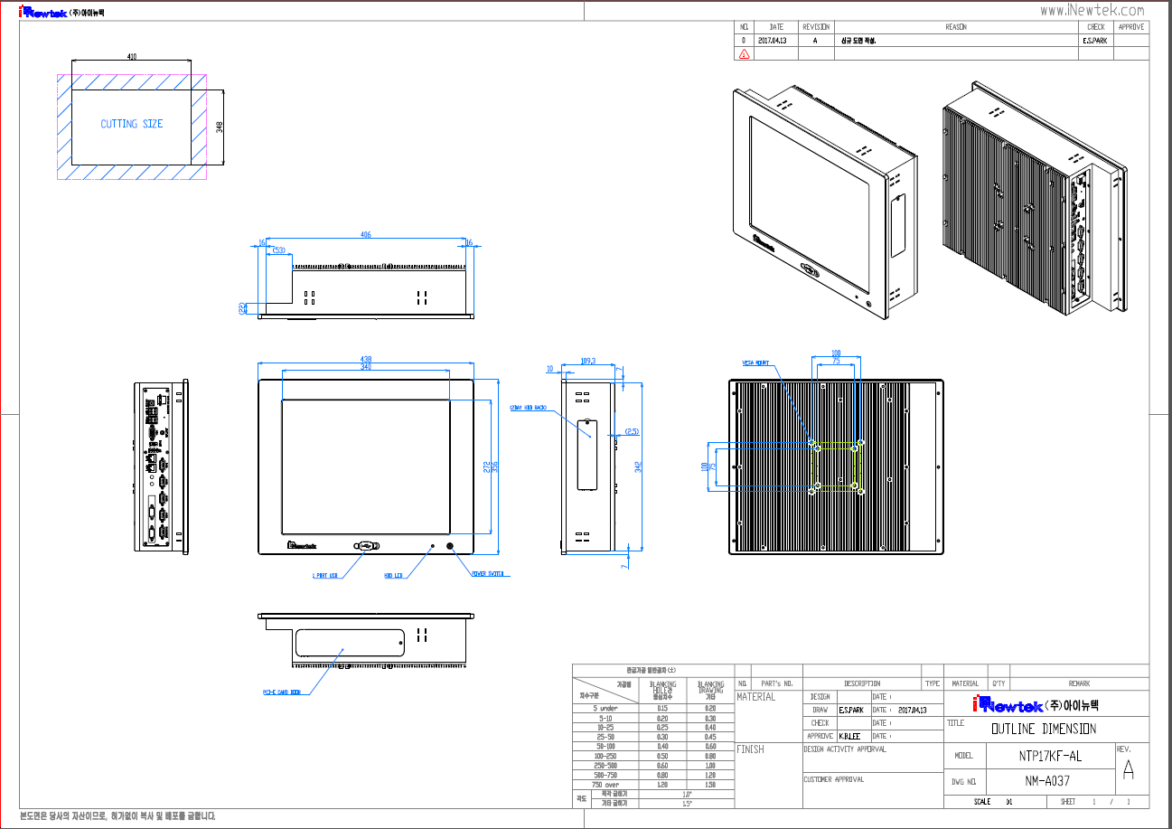The image size is (1172, 829).
Task: Click the HDD LED callout label
Action: point(394,575)
